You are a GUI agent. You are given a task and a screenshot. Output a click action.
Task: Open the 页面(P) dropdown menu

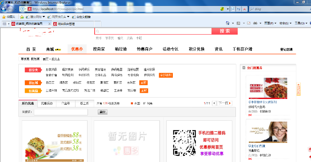[270, 23]
